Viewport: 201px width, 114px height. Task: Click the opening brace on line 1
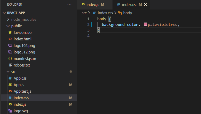pyautogui.click(x=110, y=19)
